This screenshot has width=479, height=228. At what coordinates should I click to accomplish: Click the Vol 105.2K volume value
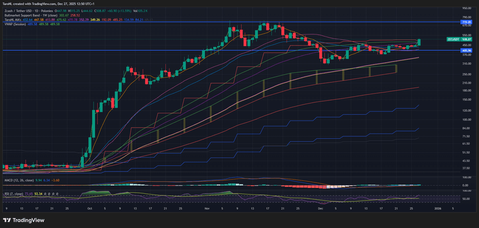pos(140,11)
